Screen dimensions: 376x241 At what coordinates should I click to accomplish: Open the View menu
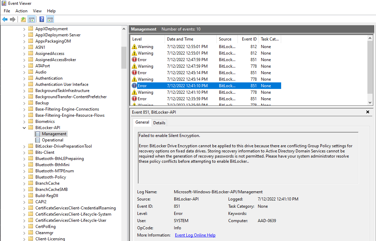point(37,11)
